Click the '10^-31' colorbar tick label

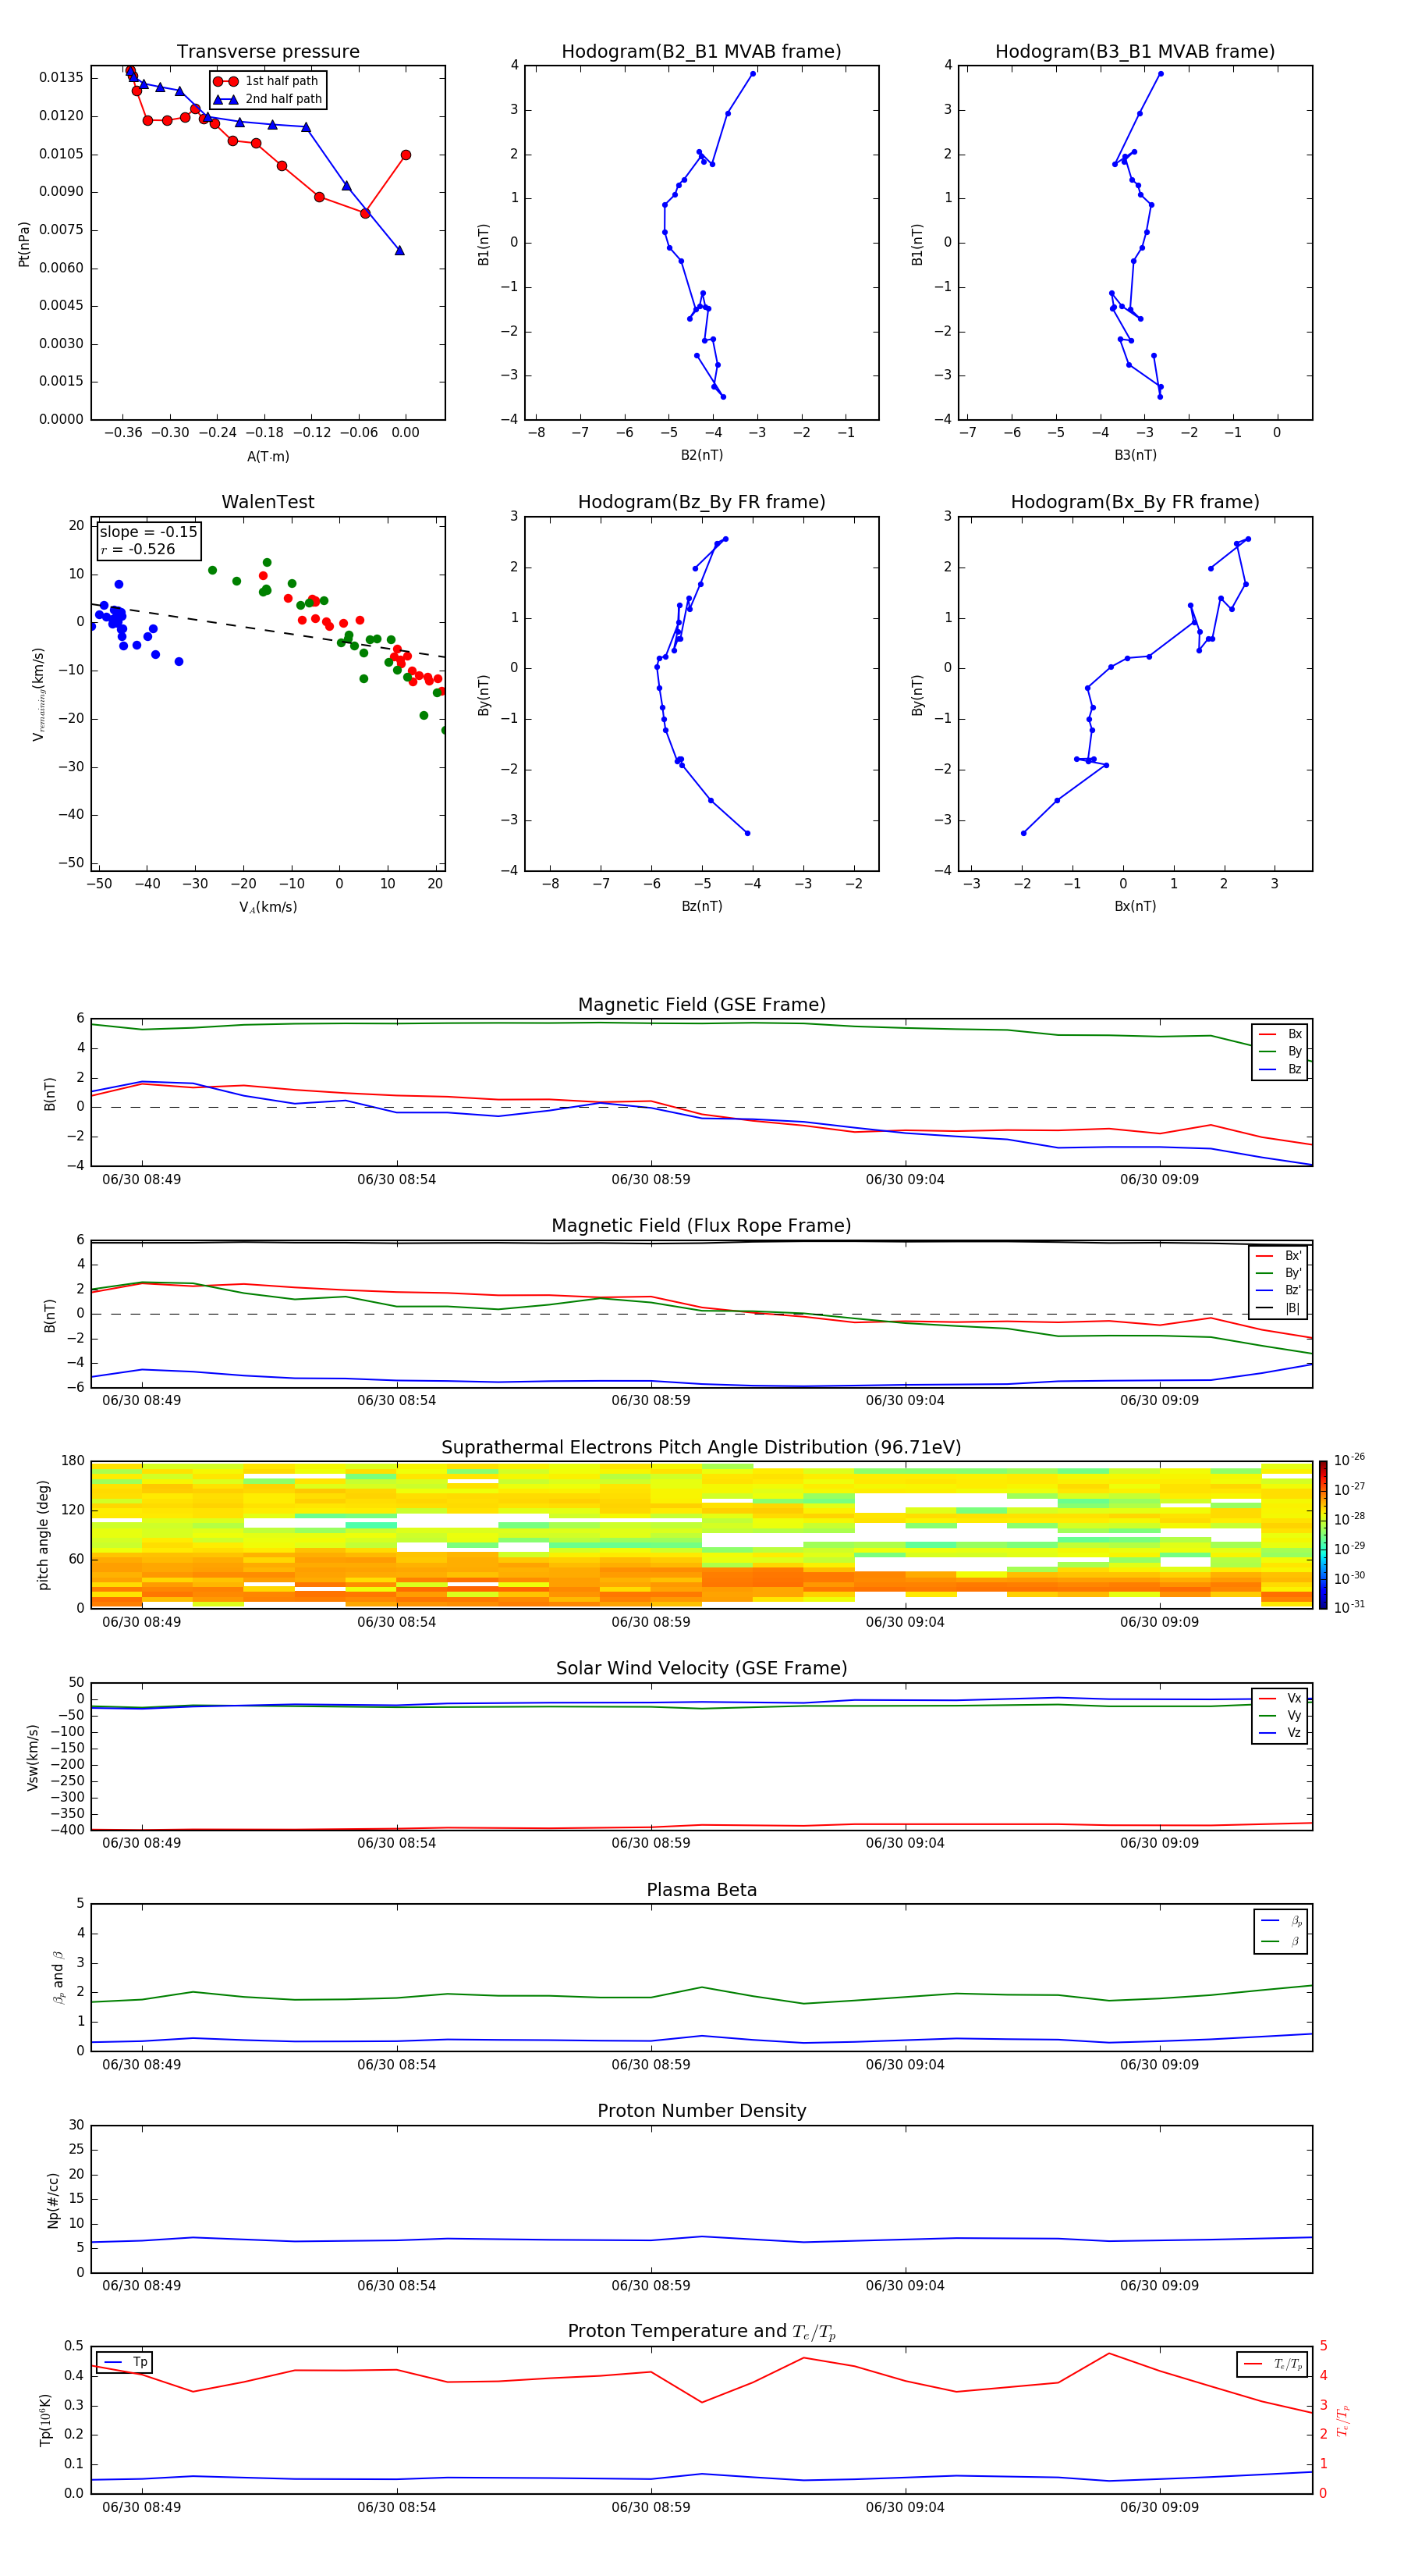(x=1349, y=1607)
